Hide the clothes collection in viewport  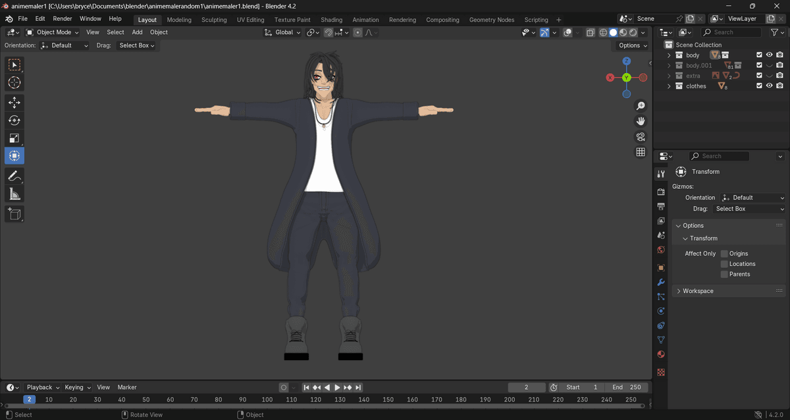pos(769,86)
